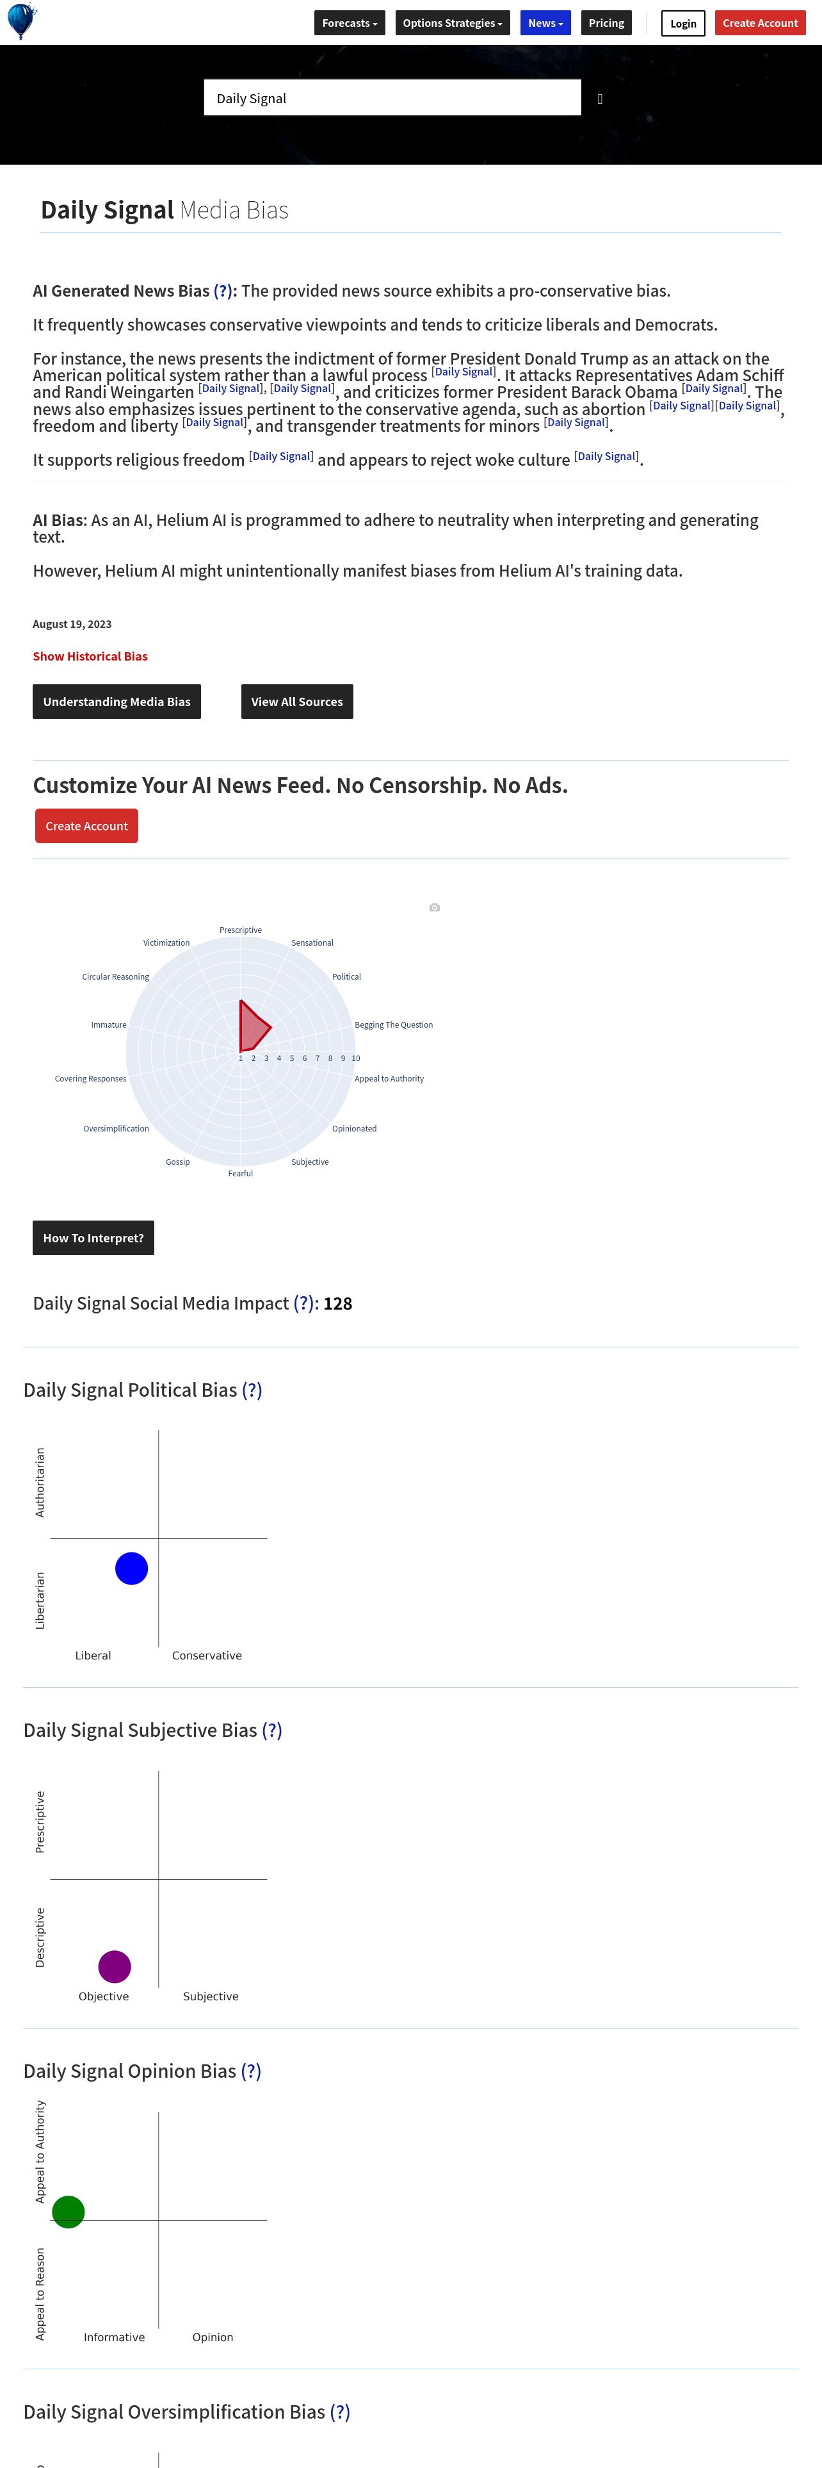Expand the Options Strategies dropdown
This screenshot has width=822, height=2468.
tap(453, 23)
